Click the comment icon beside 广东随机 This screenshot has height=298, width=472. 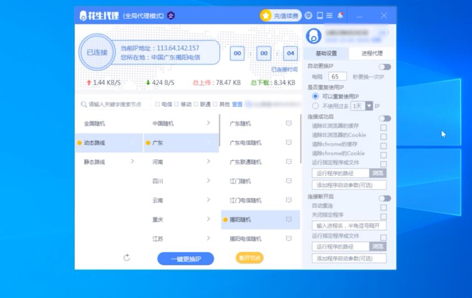click(288, 123)
